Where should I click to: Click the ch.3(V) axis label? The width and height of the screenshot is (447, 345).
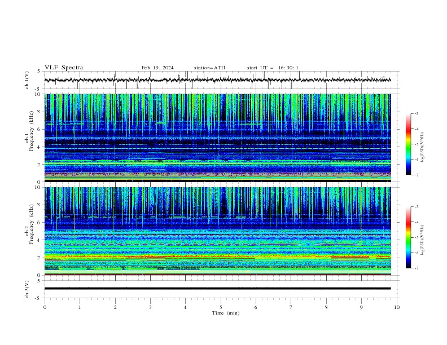(27, 289)
